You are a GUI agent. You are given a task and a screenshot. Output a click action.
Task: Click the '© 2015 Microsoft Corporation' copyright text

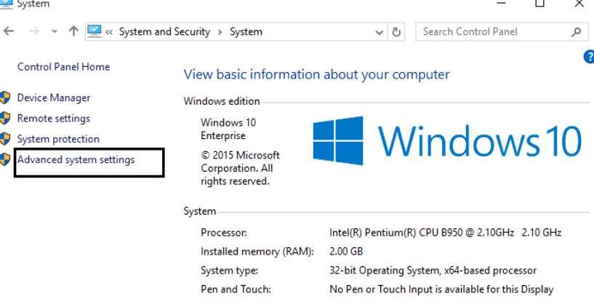pos(240,168)
